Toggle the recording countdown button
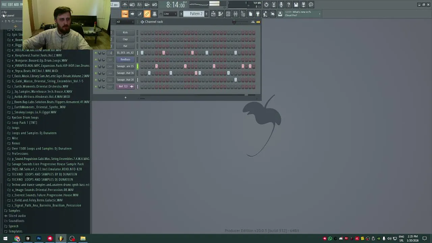The image size is (432, 243). (139, 5)
